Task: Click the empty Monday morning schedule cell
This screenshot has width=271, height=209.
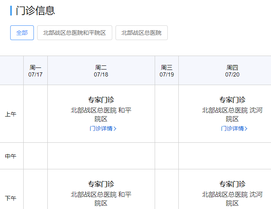Action: [x=36, y=114]
